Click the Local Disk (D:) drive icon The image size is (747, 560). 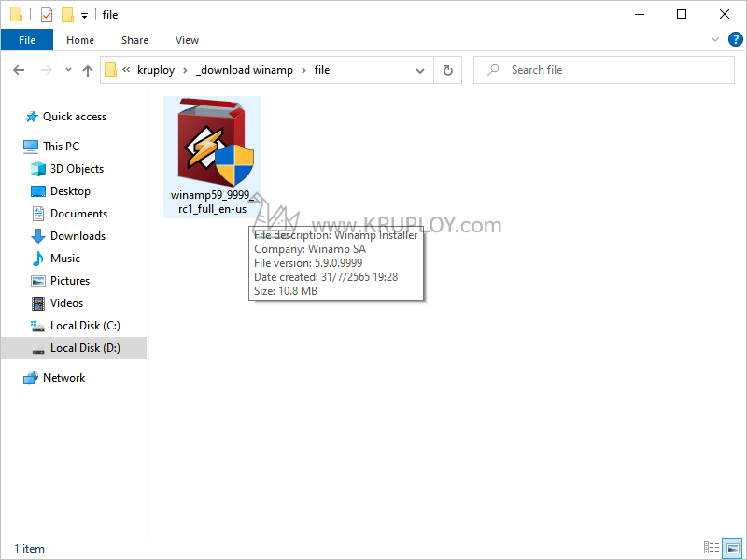[x=38, y=352]
